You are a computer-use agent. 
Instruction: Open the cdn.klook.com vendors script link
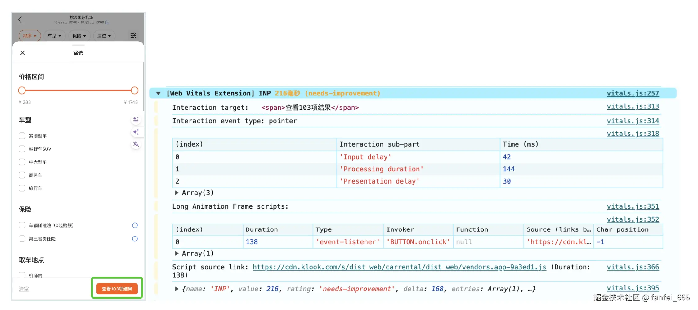tap(400, 267)
